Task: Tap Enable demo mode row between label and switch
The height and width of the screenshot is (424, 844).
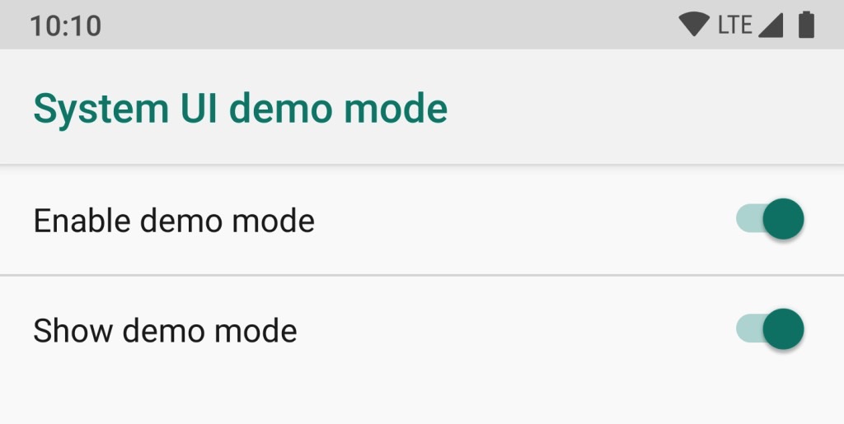Action: (x=525, y=221)
